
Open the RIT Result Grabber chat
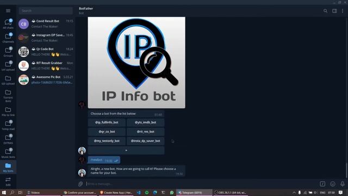point(46,65)
